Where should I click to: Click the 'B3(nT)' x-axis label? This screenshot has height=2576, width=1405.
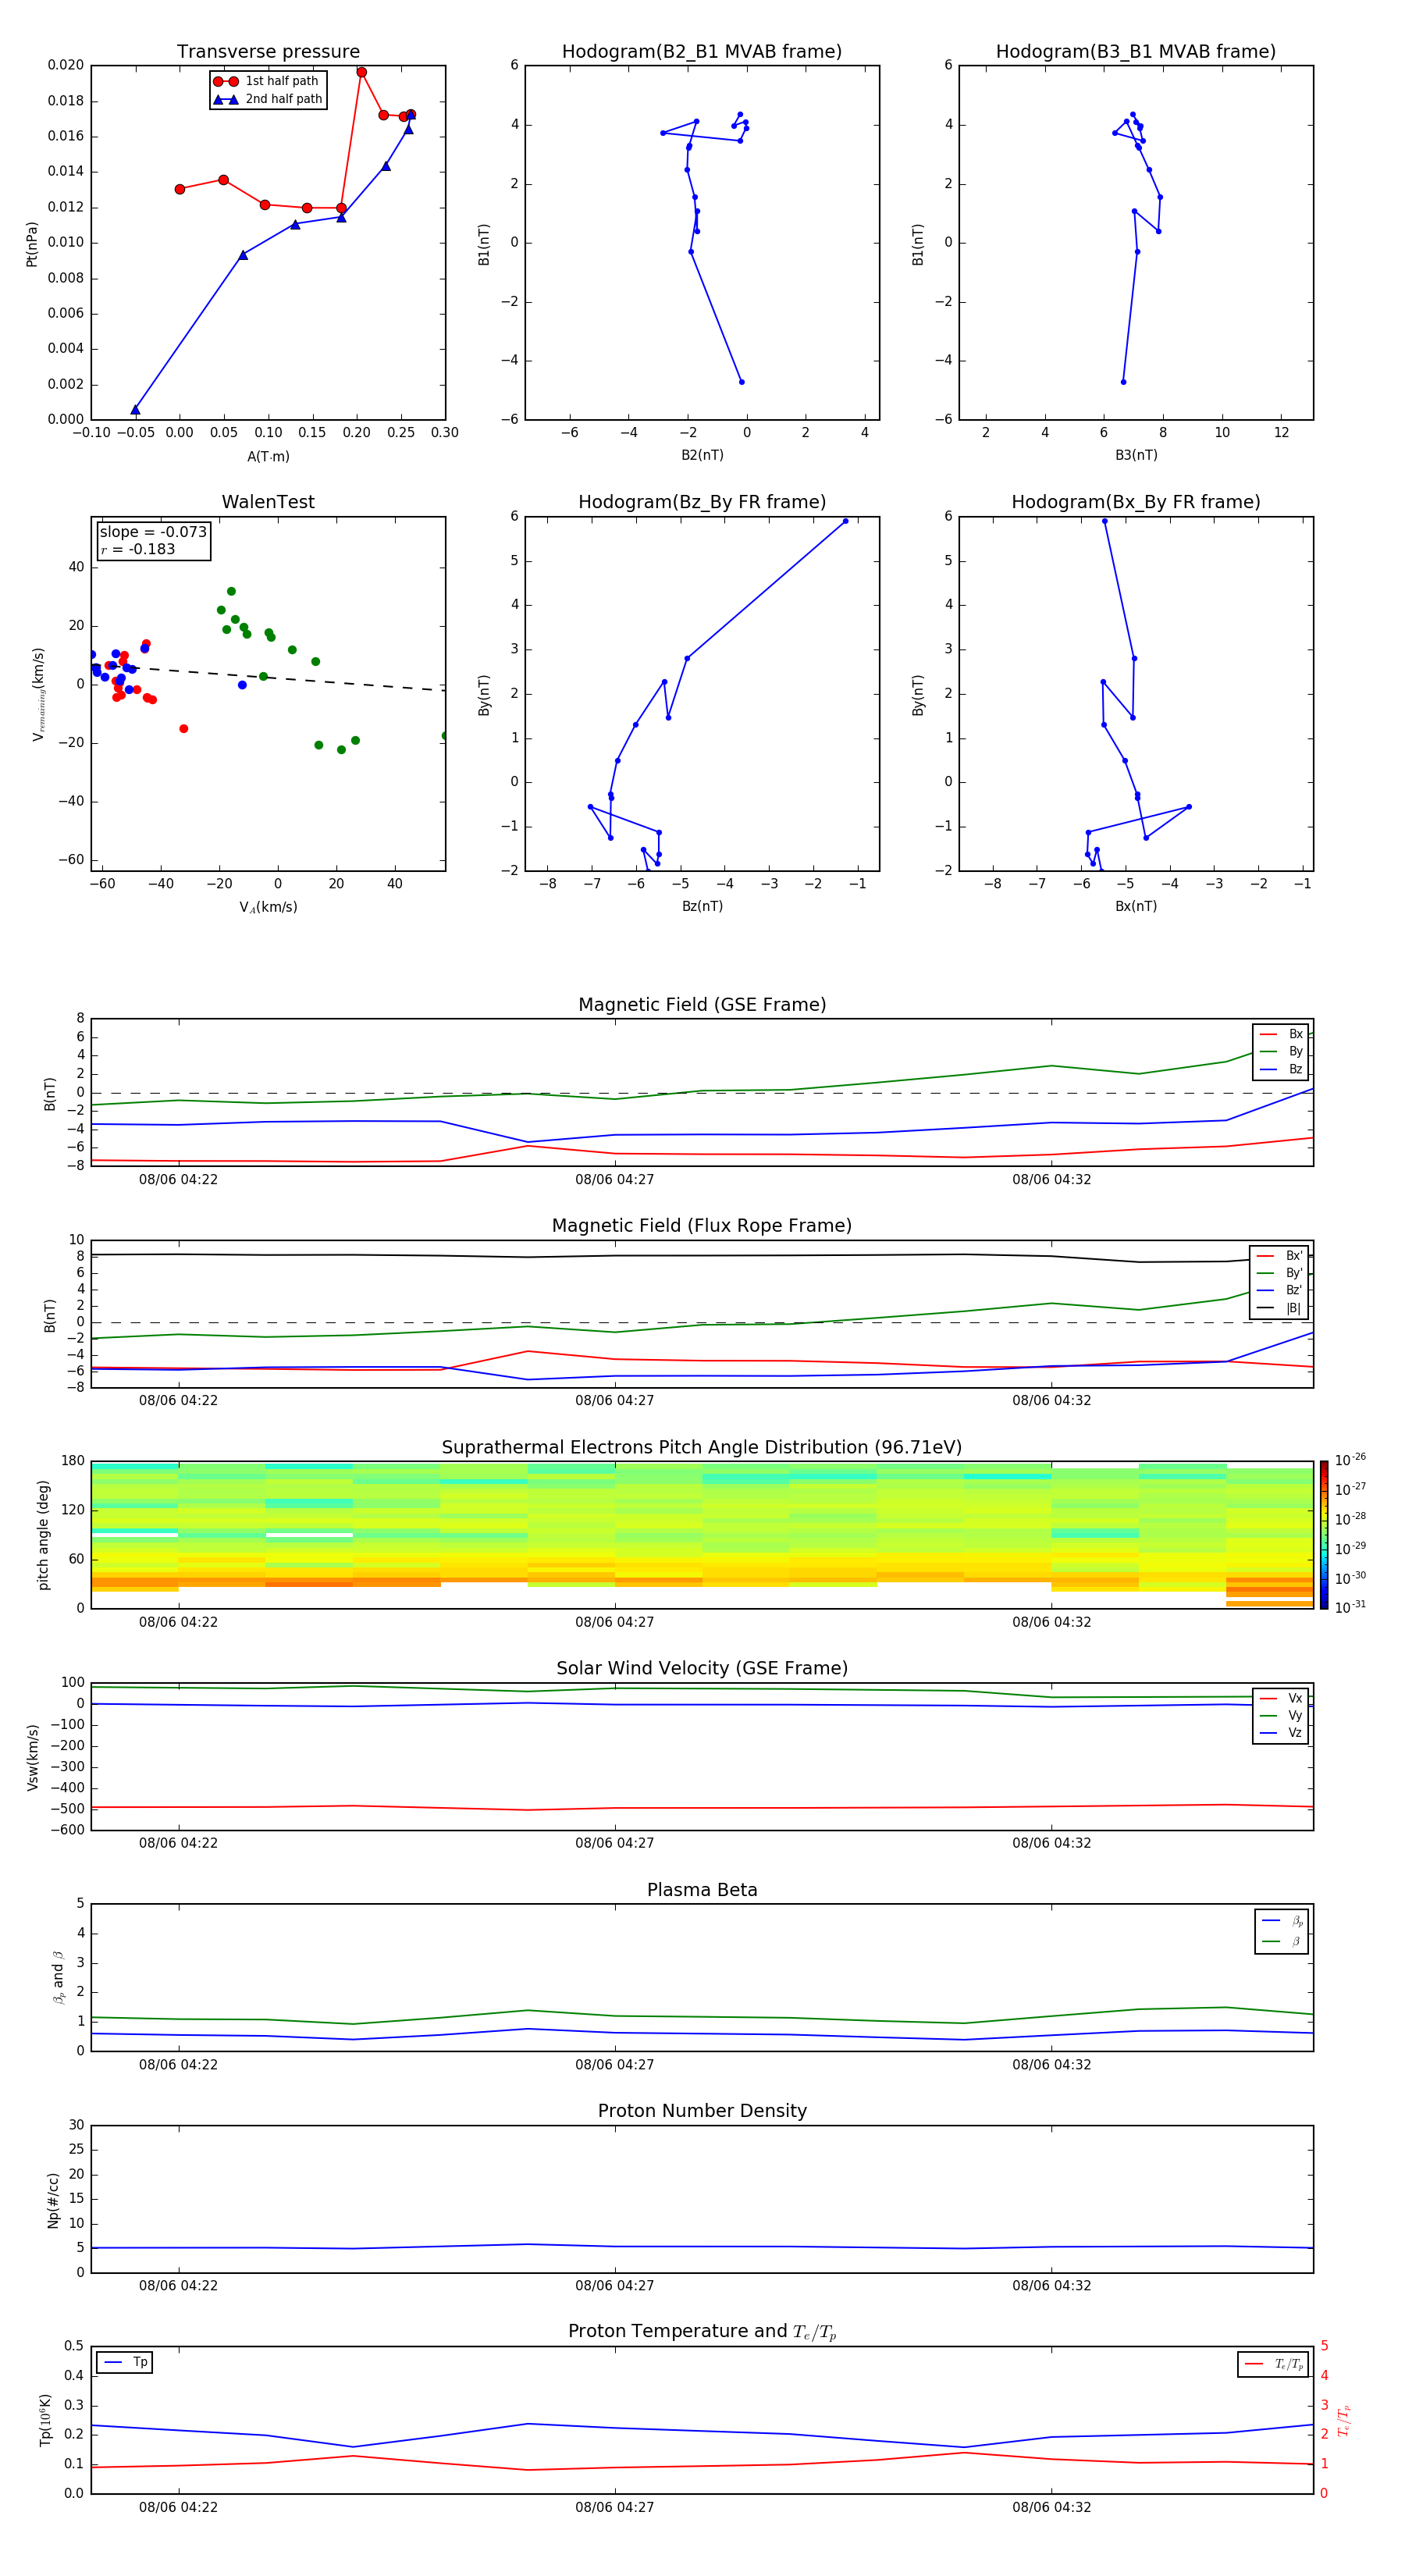[1136, 455]
